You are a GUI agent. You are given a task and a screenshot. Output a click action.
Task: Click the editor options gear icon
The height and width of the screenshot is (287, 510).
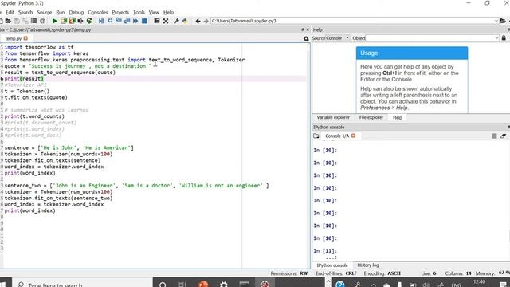point(306,39)
